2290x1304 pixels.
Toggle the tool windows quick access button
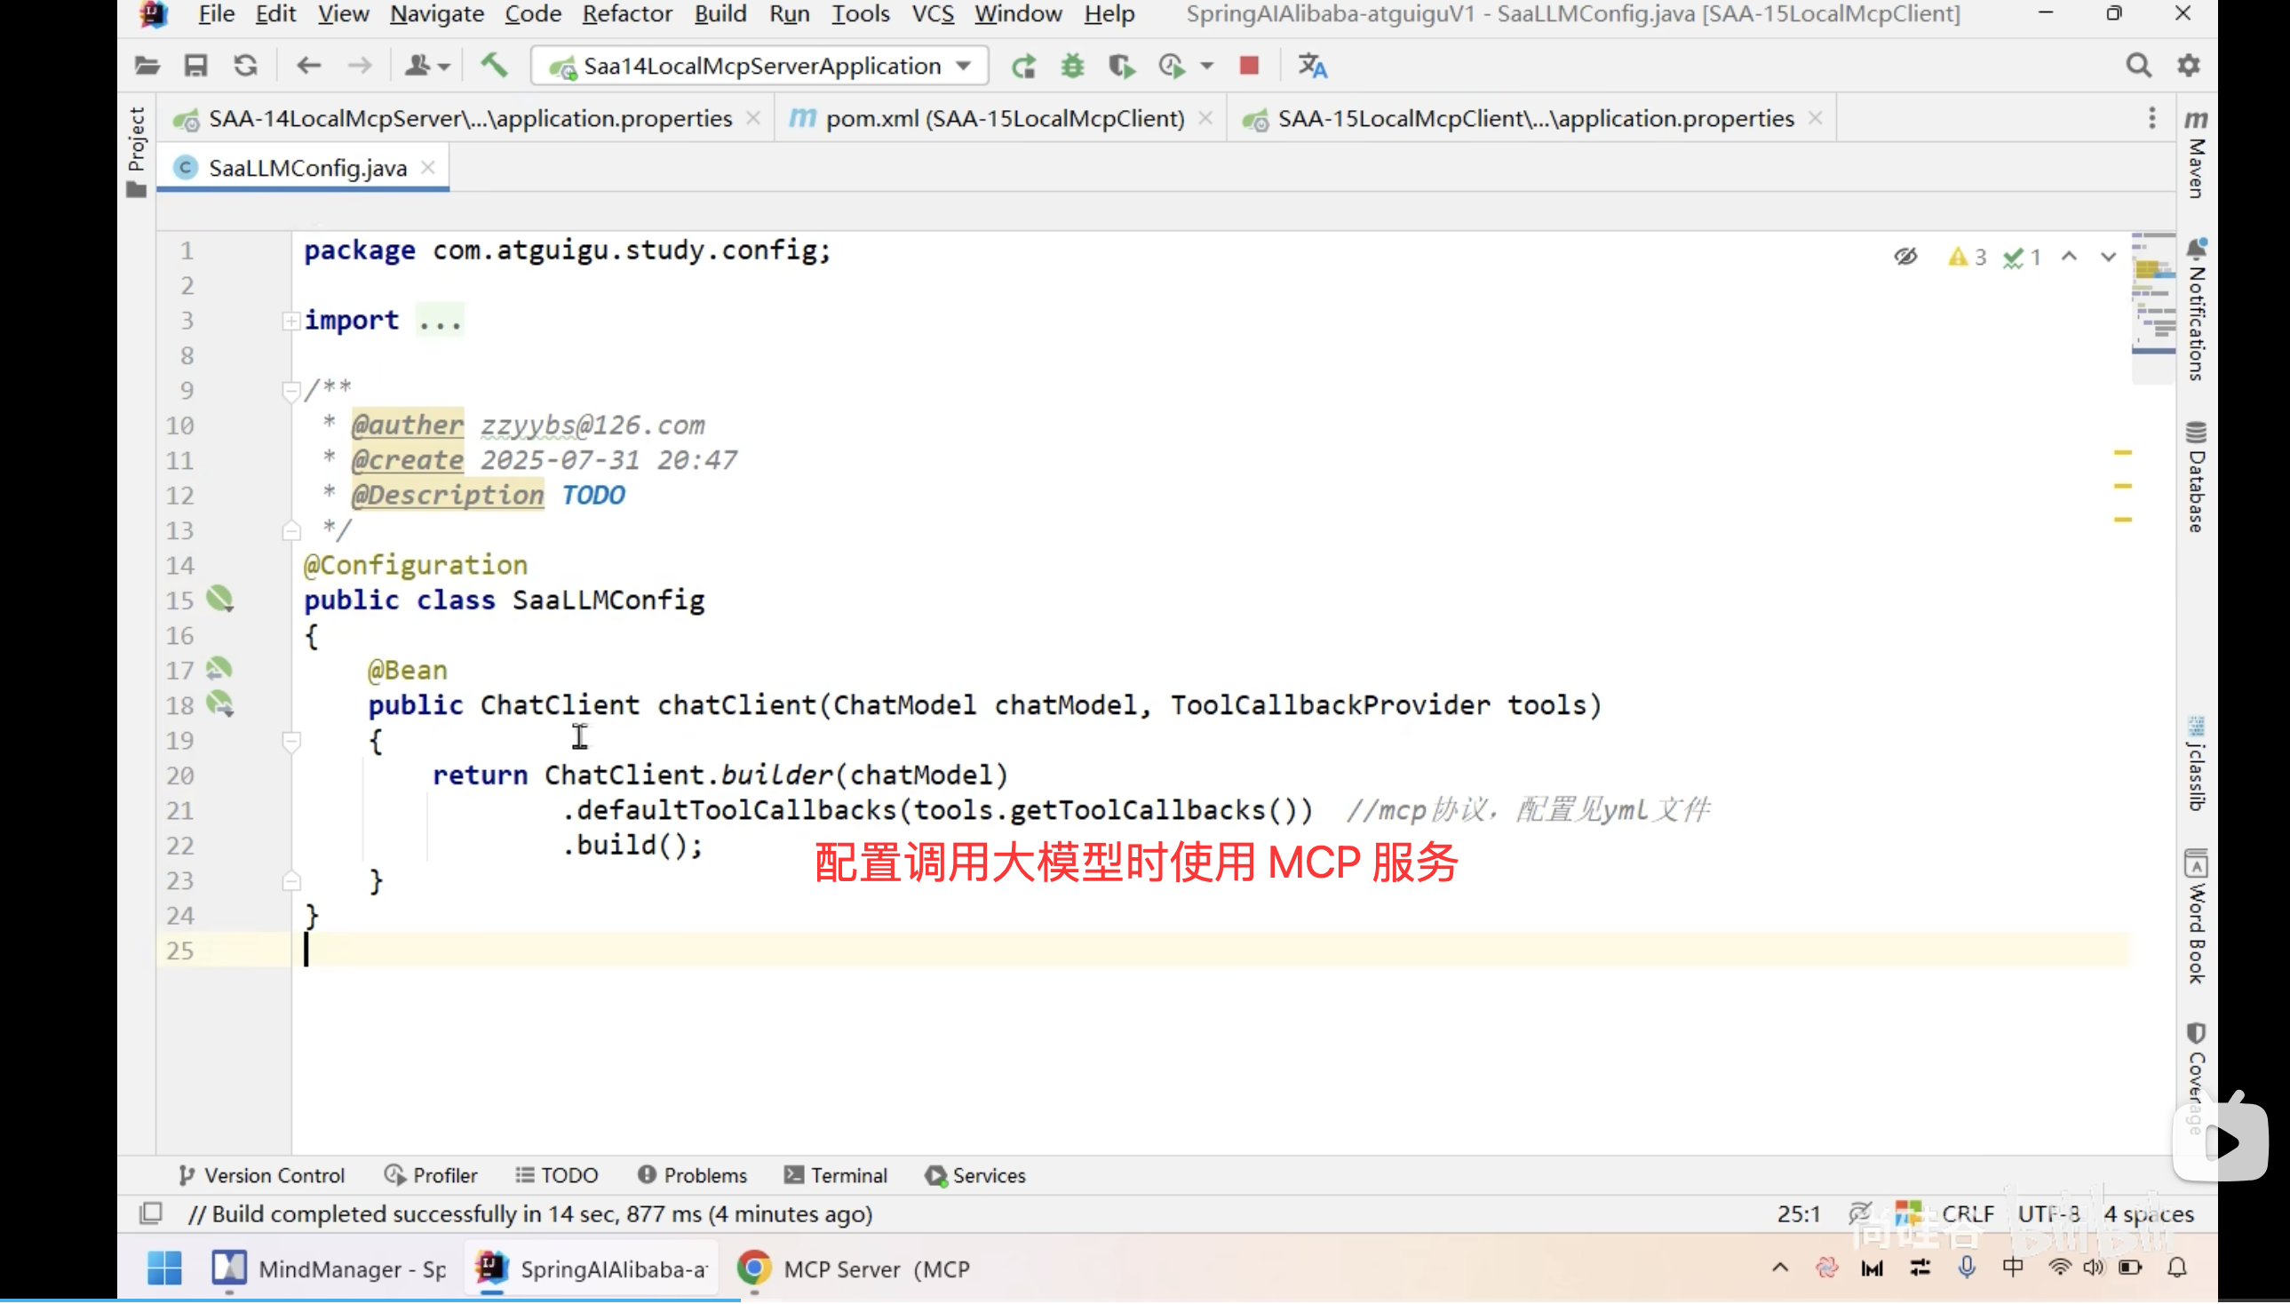click(150, 1214)
